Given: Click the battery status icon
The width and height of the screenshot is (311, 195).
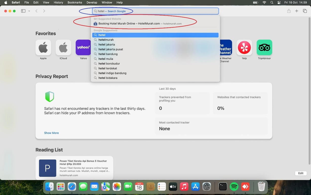Looking at the screenshot, I should click(x=256, y=3).
